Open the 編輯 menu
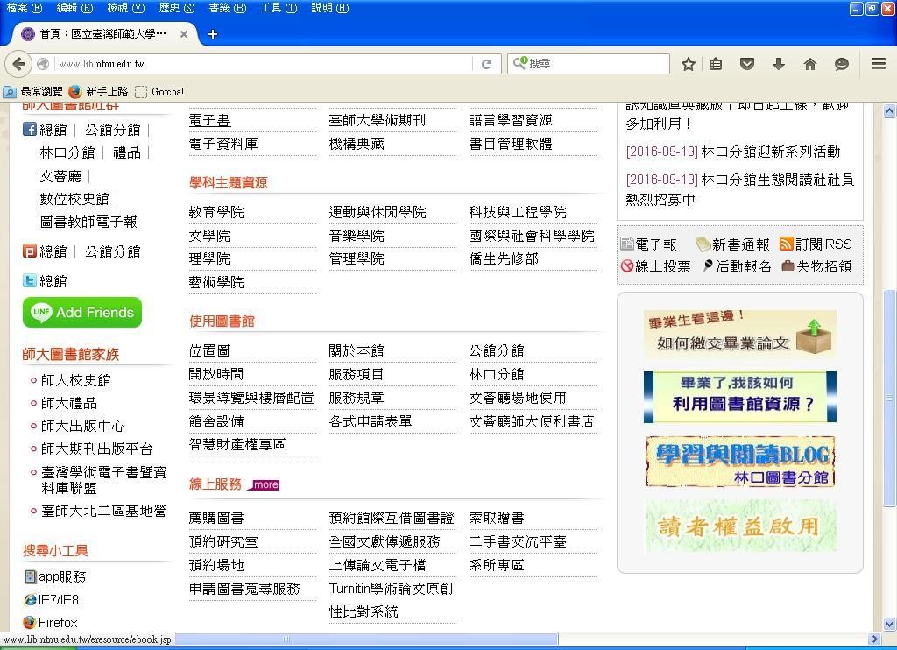897x650 pixels. click(x=74, y=8)
